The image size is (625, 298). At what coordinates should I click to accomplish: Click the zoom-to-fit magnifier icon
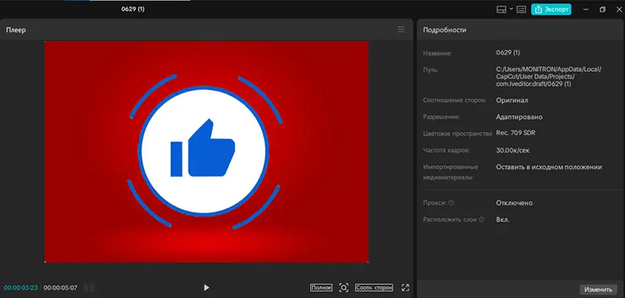tap(343, 287)
